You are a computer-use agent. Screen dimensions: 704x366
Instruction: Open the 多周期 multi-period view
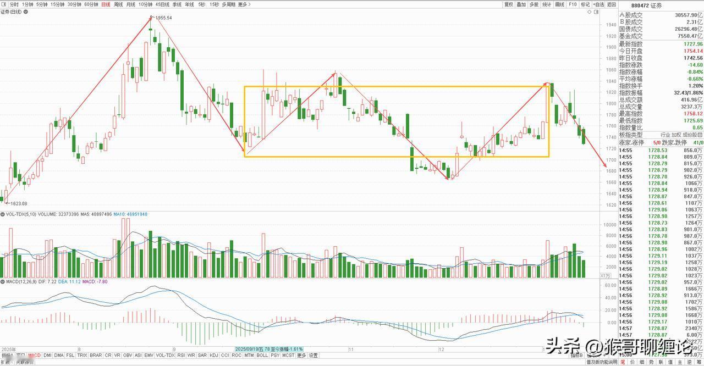229,4
